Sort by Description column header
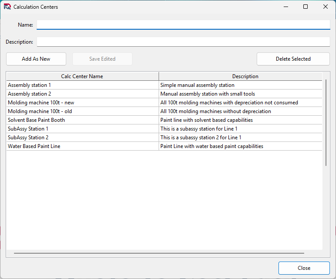336x279 pixels. coord(241,76)
